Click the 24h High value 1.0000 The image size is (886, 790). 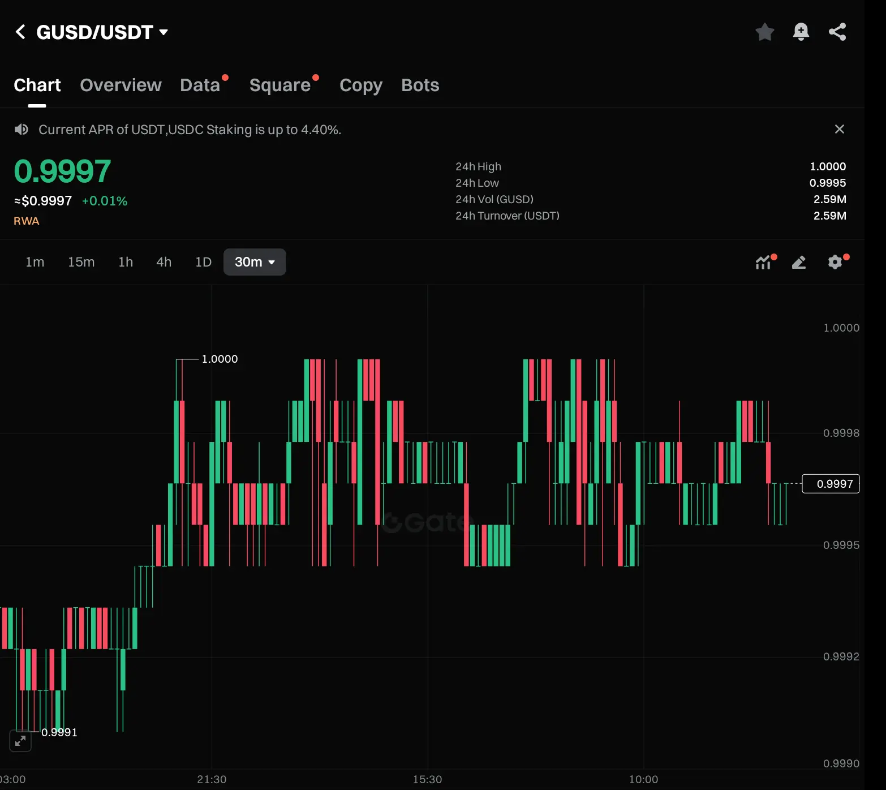pos(828,166)
